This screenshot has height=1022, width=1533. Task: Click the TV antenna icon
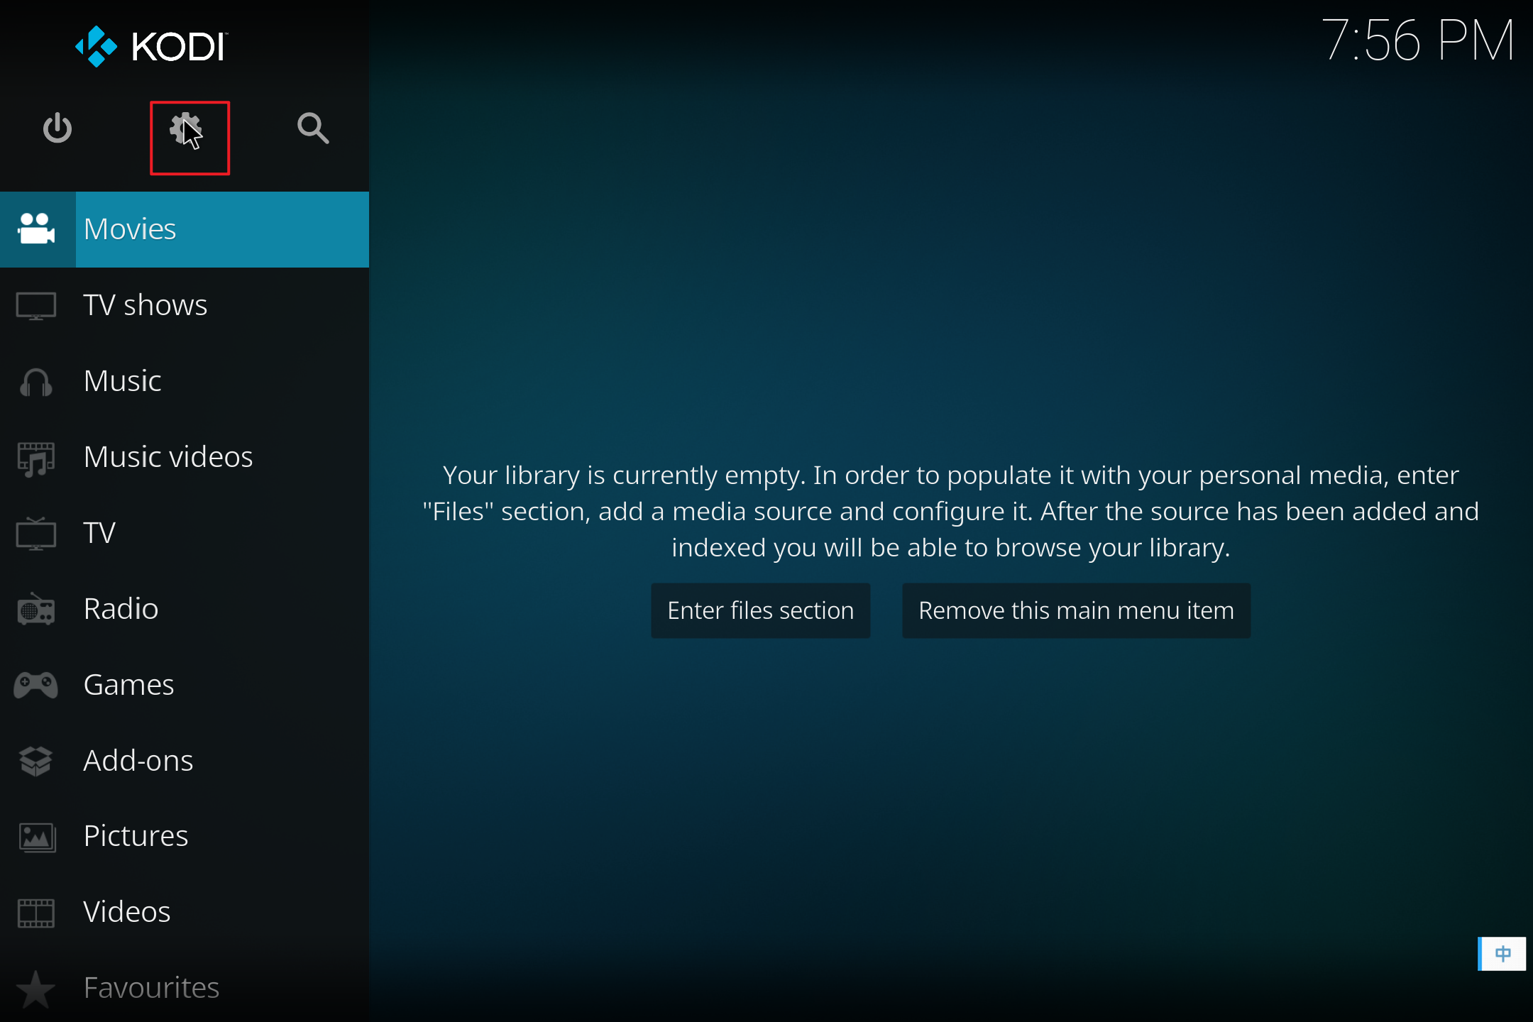pos(36,534)
